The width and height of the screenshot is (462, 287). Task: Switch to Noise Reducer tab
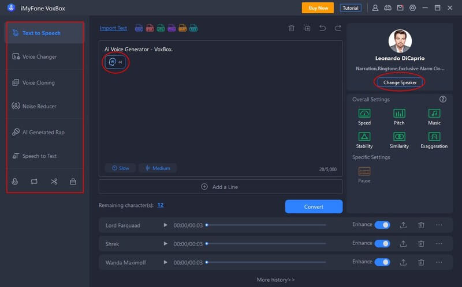[x=45, y=106]
